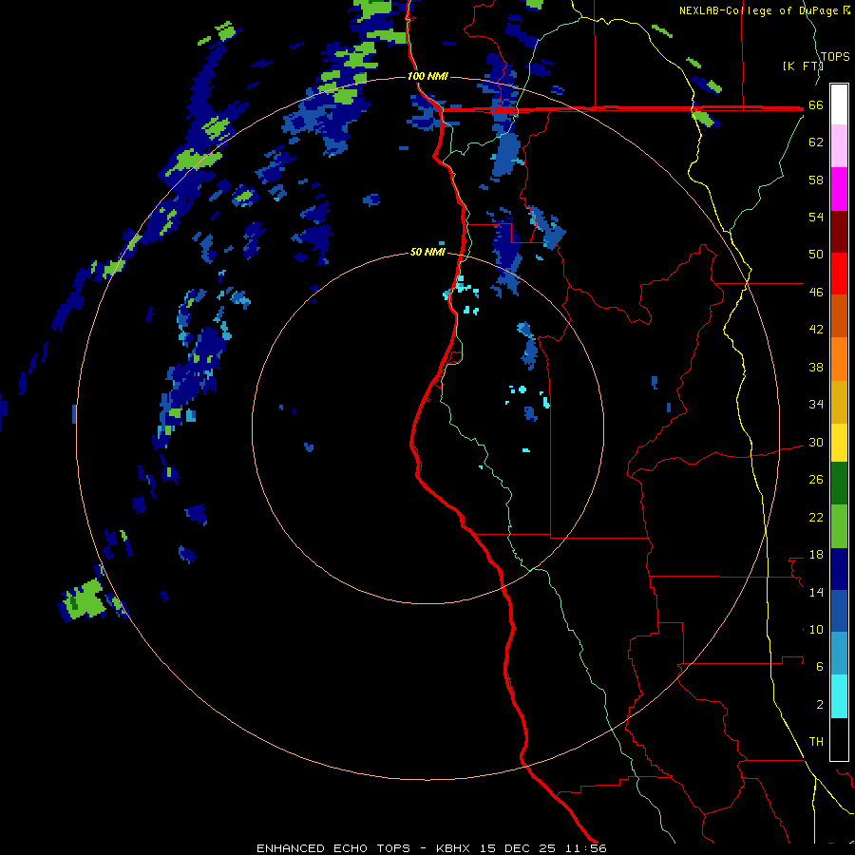Click the "42" legend value
855x855 pixels.
tap(816, 330)
